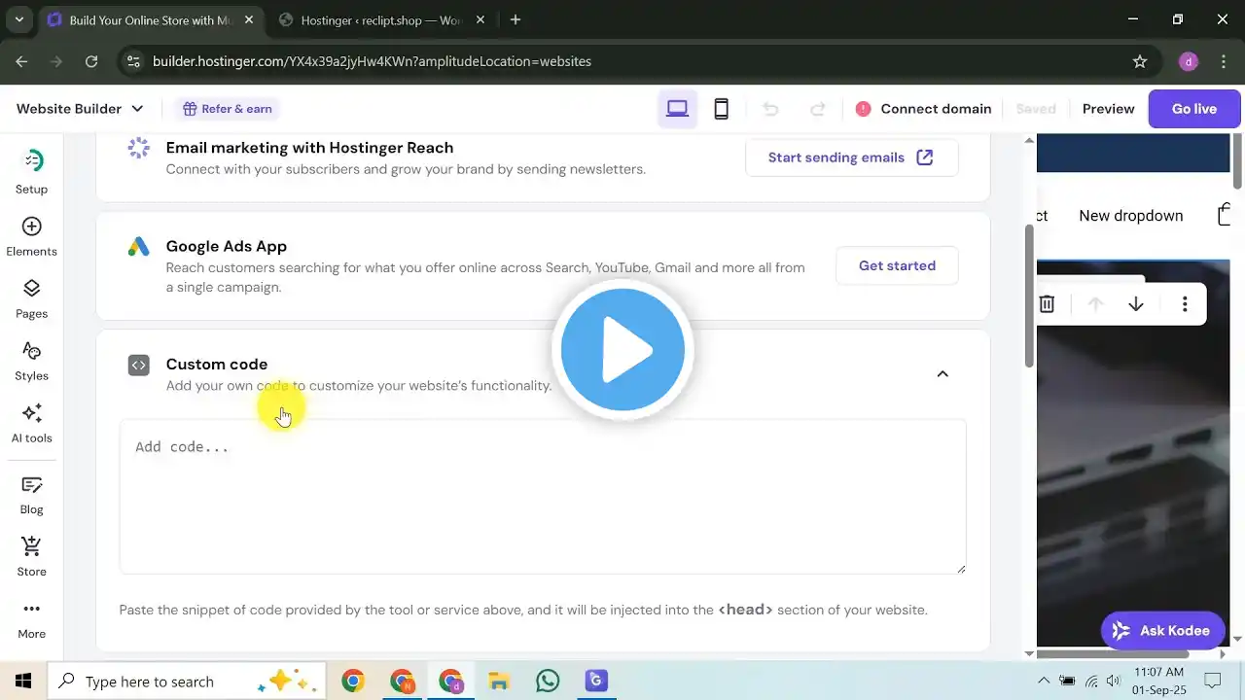Screen dimensions: 1245x700
Task: Switch to the Hostinger reclipt.shop tab
Action: point(379,20)
